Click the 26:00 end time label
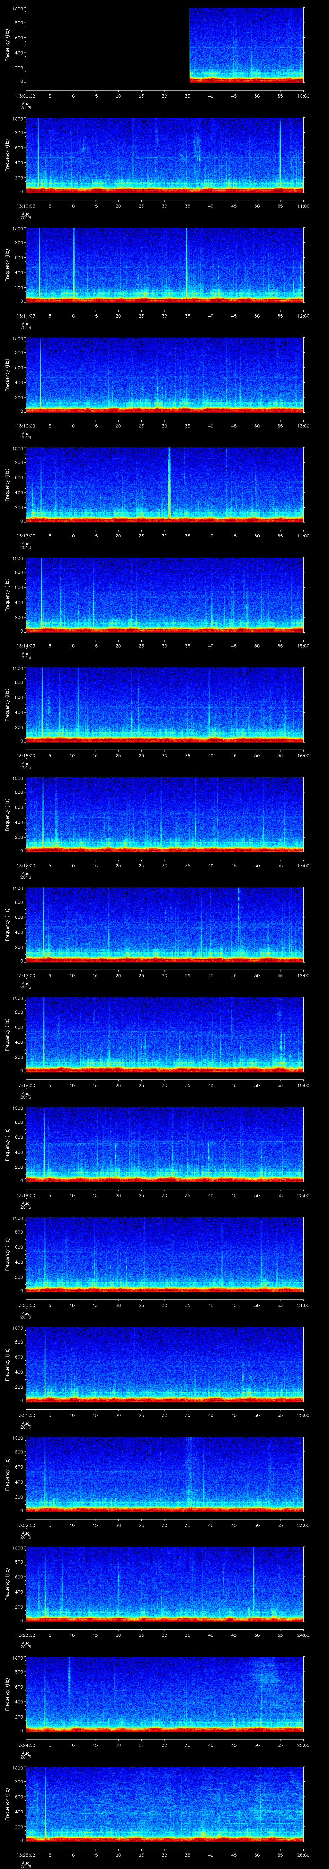Image resolution: width=329 pixels, height=1869 pixels. 303,1854
